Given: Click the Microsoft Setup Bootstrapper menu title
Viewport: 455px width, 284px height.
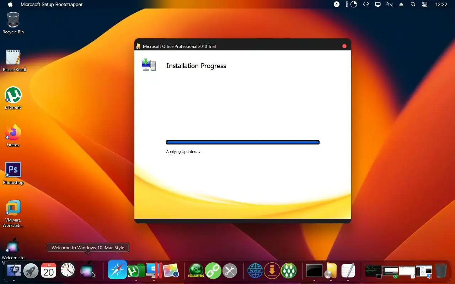Looking at the screenshot, I should [52, 5].
